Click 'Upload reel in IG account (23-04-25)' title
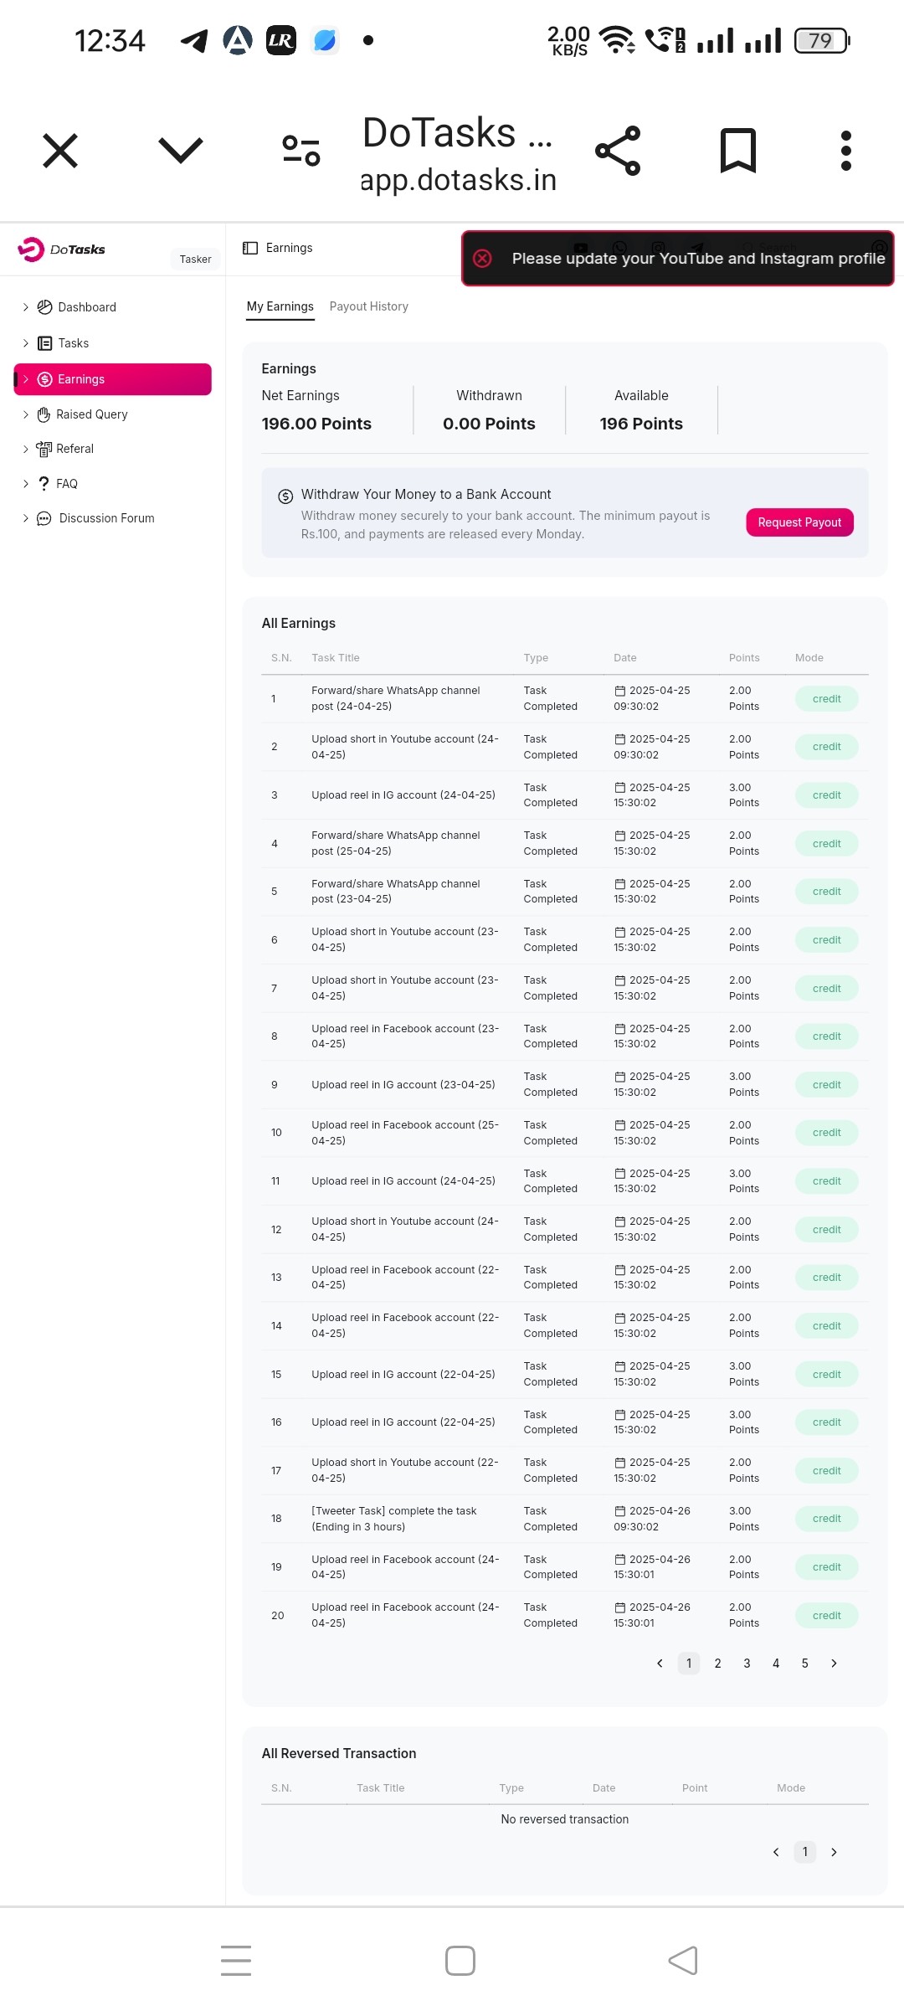 click(x=403, y=1085)
